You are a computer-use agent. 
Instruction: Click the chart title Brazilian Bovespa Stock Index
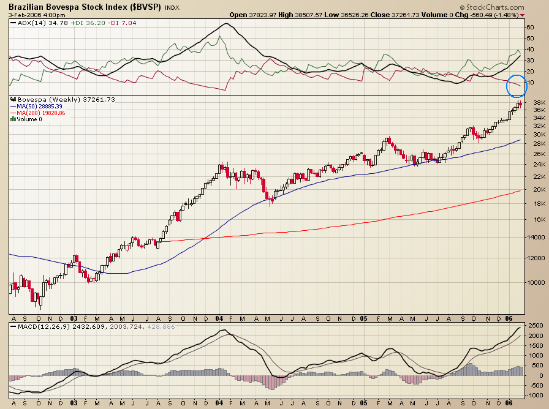(85, 7)
